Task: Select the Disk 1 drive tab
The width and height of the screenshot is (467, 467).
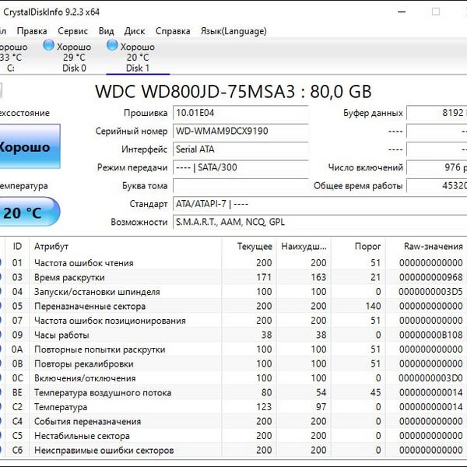Action: pyautogui.click(x=138, y=57)
